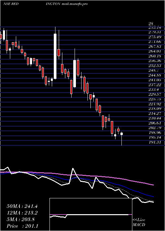Viewport: 165px width, 231px height.
Task: Click the last white candlestick on the right
Action: (122, 134)
